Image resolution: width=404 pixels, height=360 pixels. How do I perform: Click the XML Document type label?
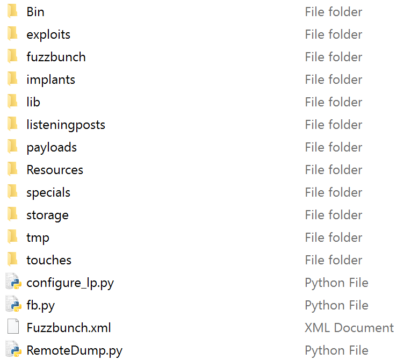tap(349, 328)
